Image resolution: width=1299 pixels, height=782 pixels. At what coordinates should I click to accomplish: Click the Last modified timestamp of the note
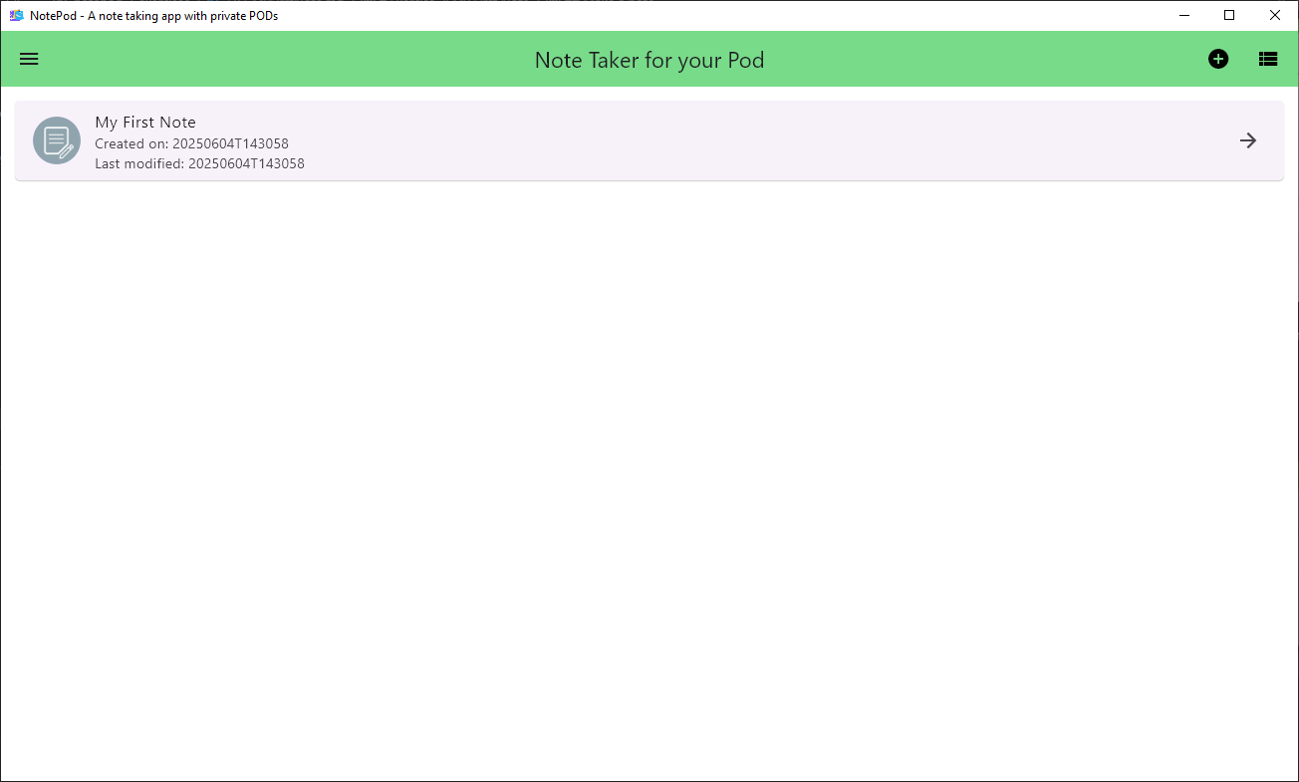pyautogui.click(x=199, y=163)
